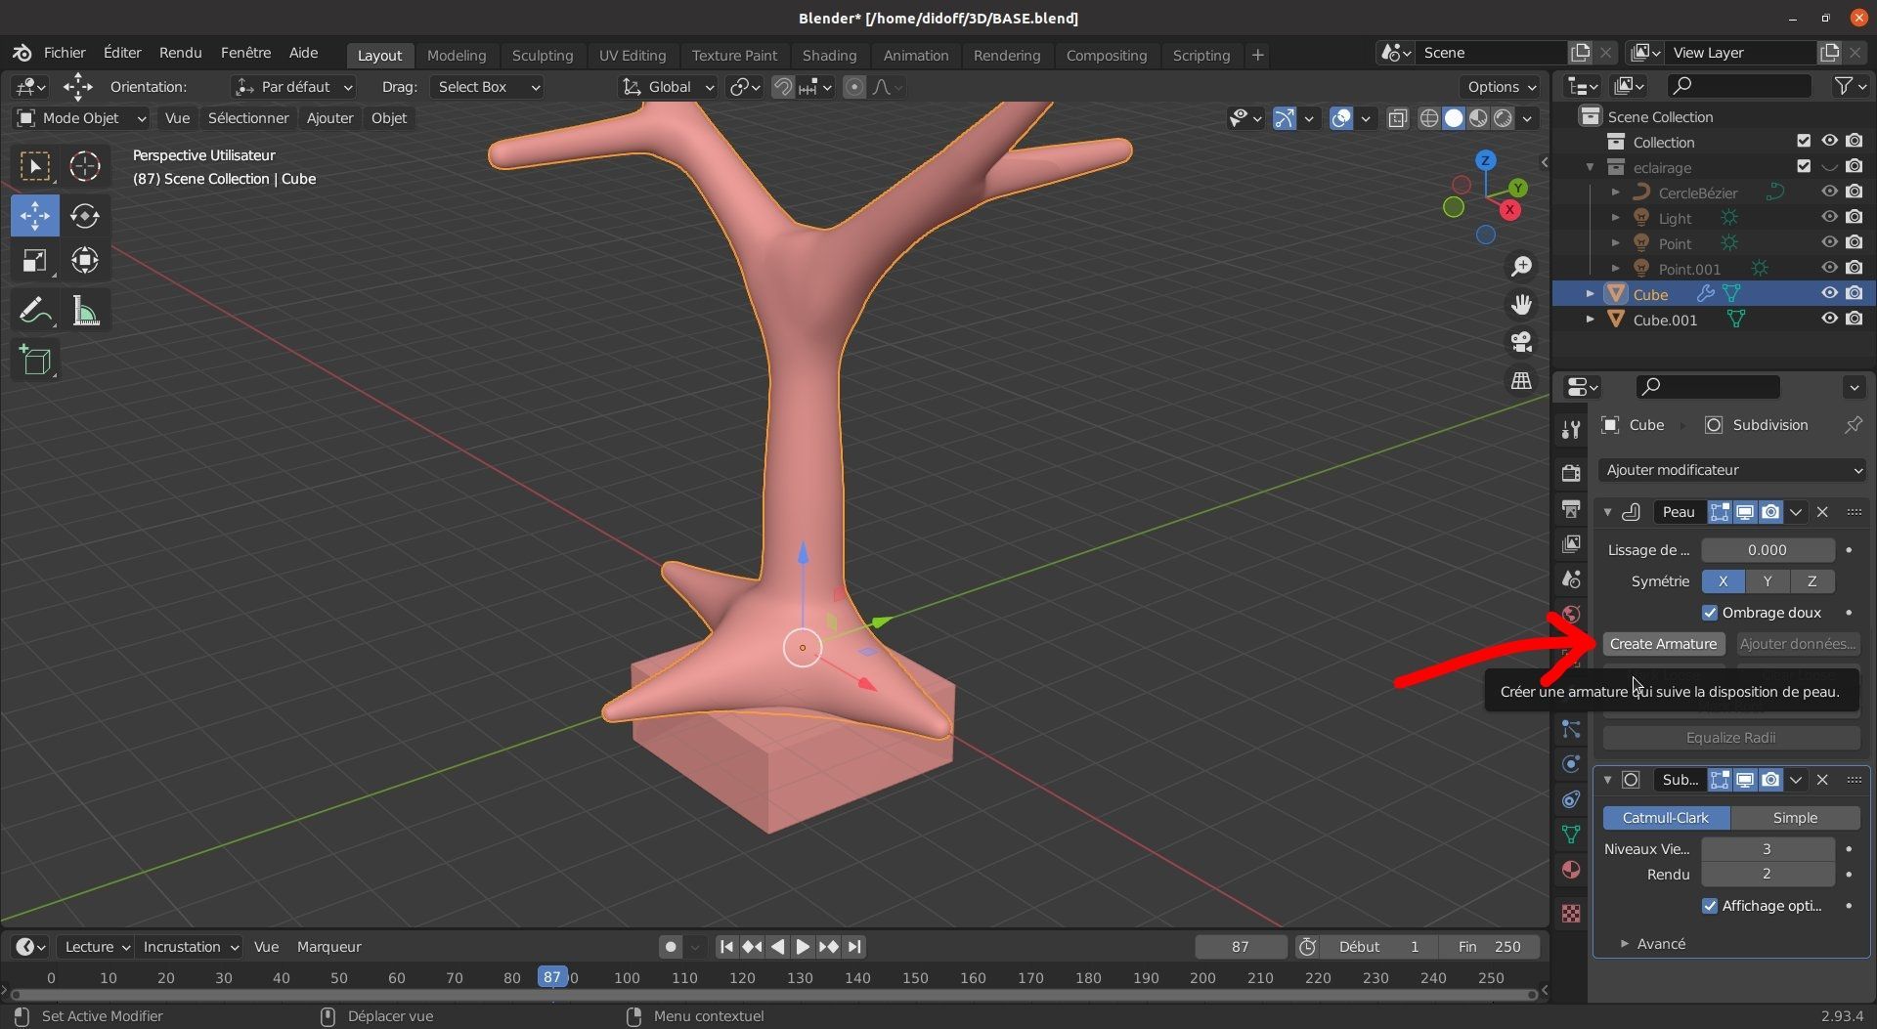Select the Move tool

(x=35, y=216)
